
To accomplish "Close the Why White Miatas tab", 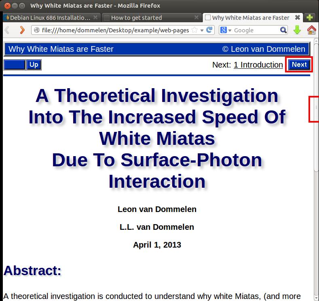I will pos(298,17).
